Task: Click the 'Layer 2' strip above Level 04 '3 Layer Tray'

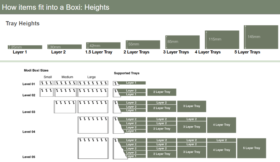Action: pos(192,119)
